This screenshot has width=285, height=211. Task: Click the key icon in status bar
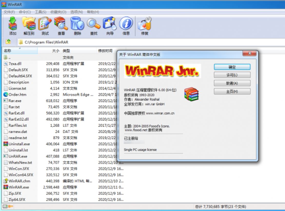(11, 206)
